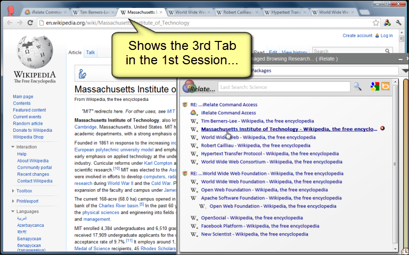Open the Wikipedia Talk tab

tap(91, 52)
